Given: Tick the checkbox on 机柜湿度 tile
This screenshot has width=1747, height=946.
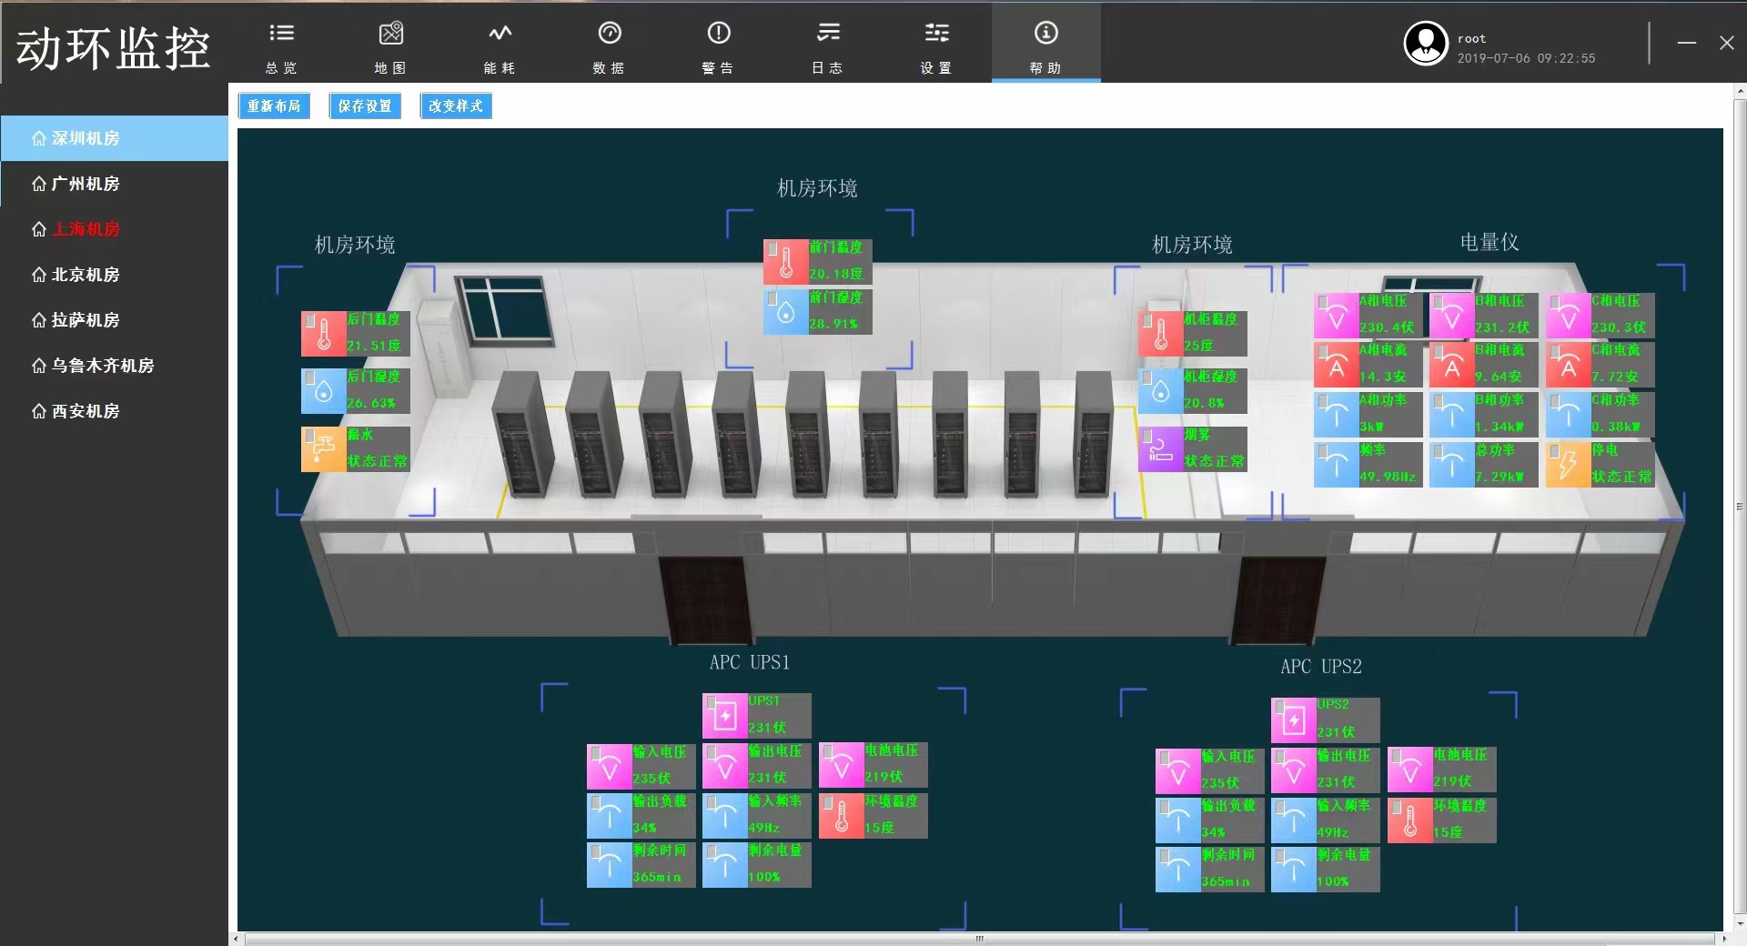Looking at the screenshot, I should click(1147, 377).
